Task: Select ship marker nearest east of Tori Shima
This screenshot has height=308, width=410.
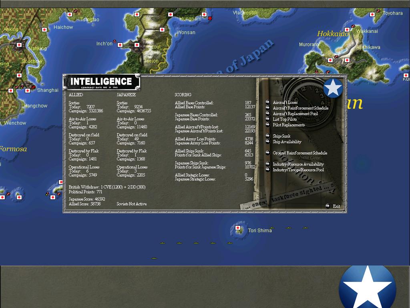Action: tap(272, 228)
